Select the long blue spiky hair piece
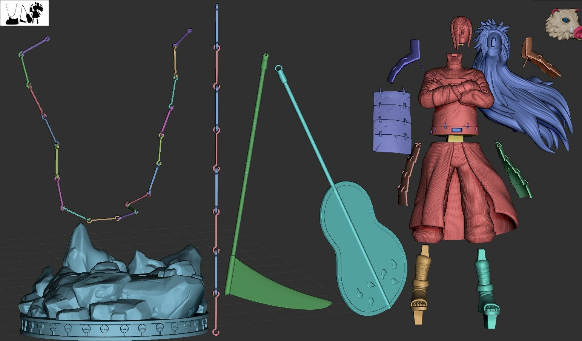 522,87
